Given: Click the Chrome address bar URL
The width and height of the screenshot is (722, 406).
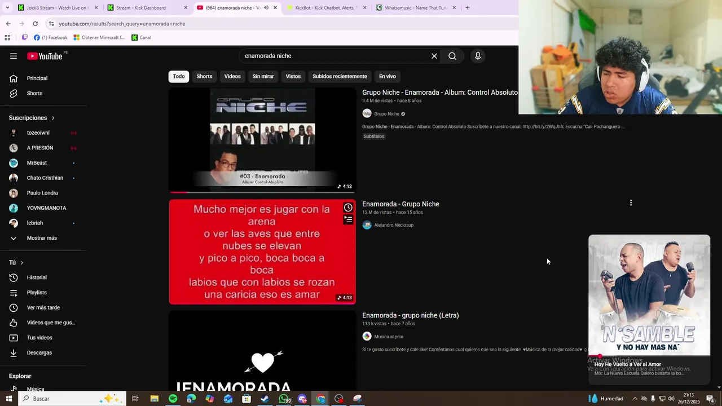Looking at the screenshot, I should point(122,24).
